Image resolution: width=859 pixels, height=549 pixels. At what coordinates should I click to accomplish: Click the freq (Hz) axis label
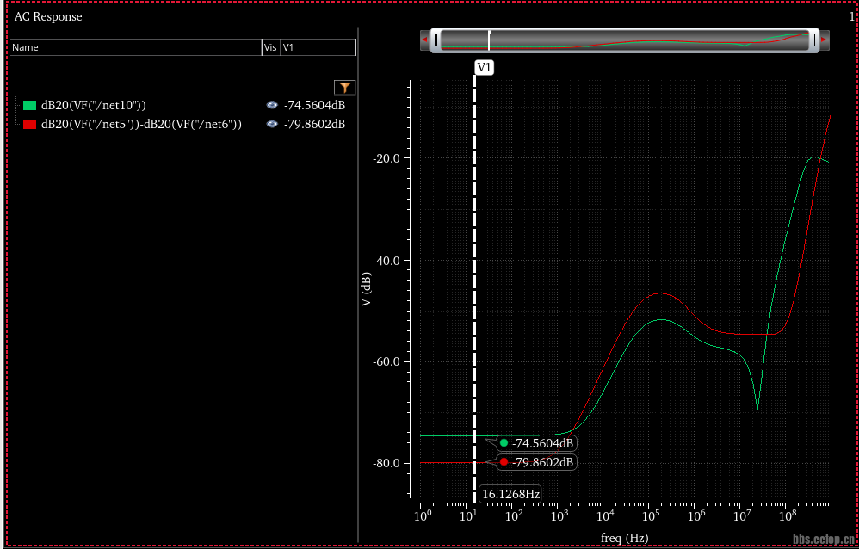[625, 539]
